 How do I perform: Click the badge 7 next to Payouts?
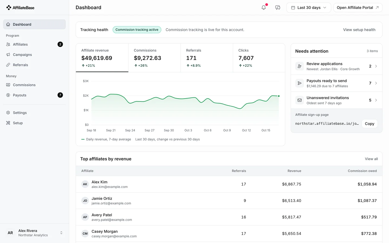60,95
